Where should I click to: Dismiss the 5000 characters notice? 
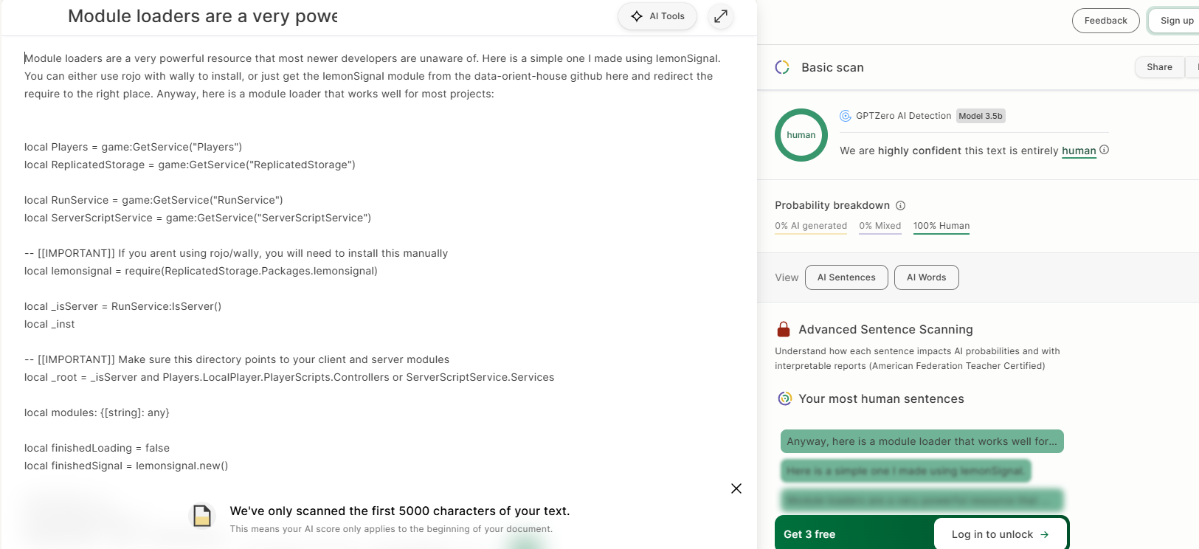pyautogui.click(x=736, y=488)
